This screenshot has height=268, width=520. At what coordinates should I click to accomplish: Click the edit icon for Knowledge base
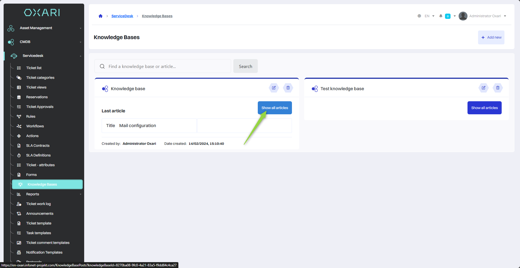point(274,88)
